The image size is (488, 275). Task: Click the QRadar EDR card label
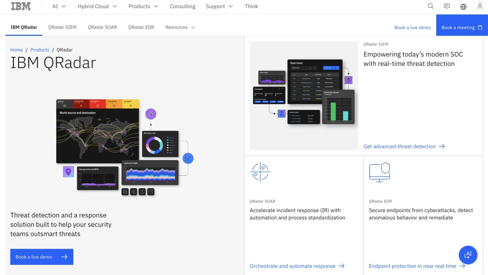[x=380, y=201]
